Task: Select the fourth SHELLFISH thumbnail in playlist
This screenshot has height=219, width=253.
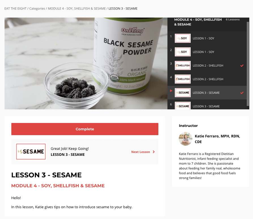Action: coord(182,79)
